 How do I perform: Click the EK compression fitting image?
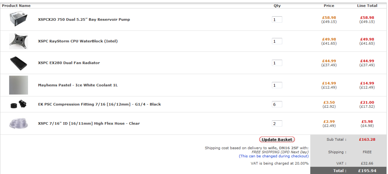click(x=19, y=104)
